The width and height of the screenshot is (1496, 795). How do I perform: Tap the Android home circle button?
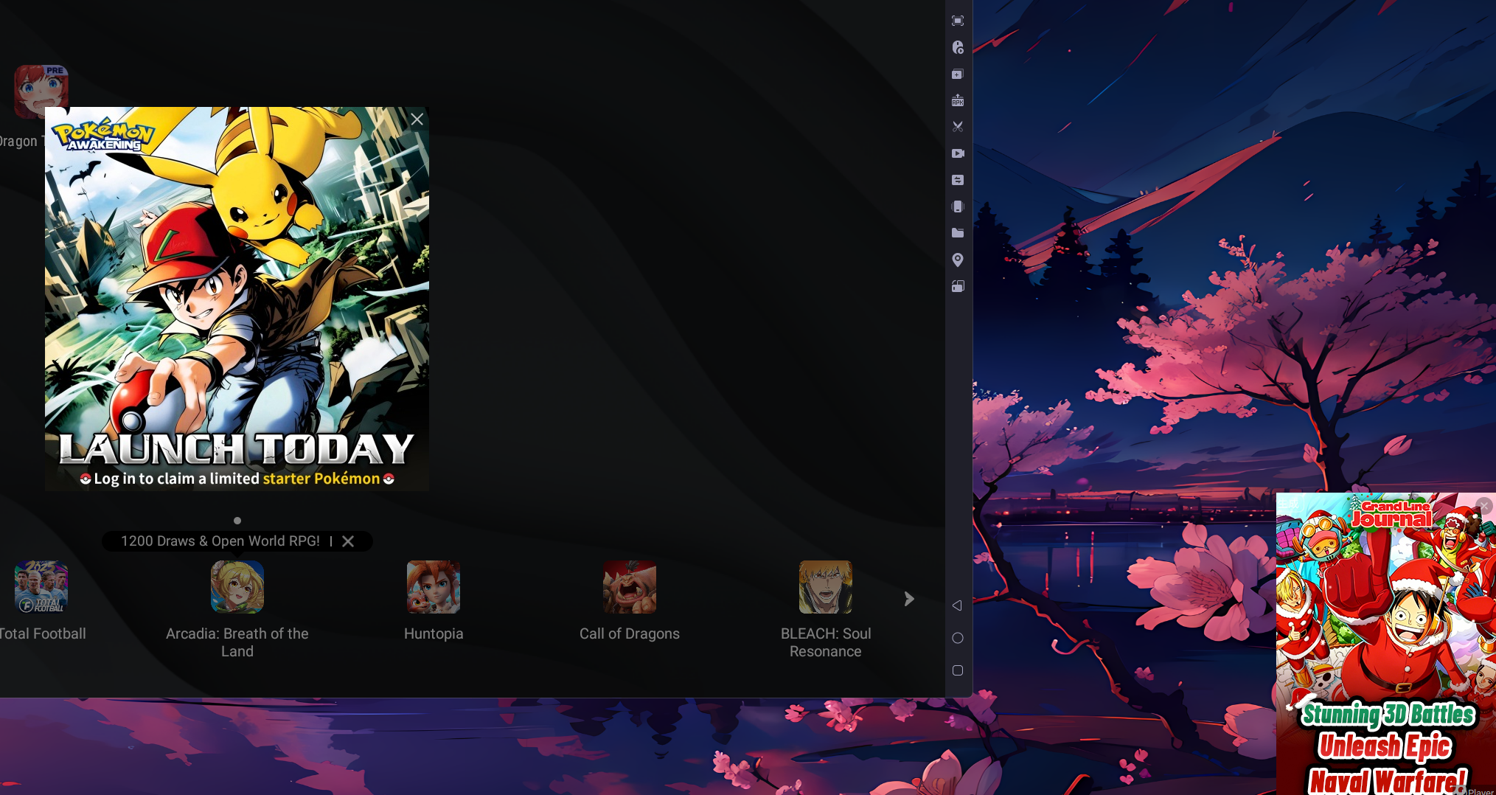[x=958, y=638]
